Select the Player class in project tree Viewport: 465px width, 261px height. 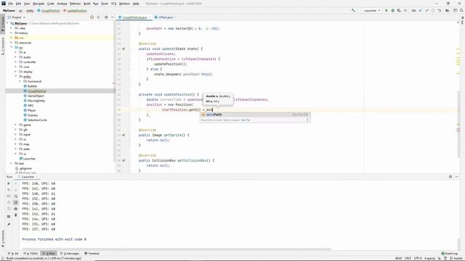(x=31, y=110)
